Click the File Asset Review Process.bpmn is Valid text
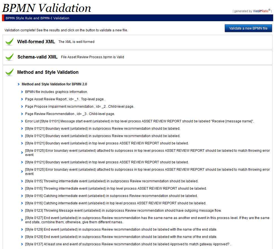274x249 pixels. pos(92,57)
